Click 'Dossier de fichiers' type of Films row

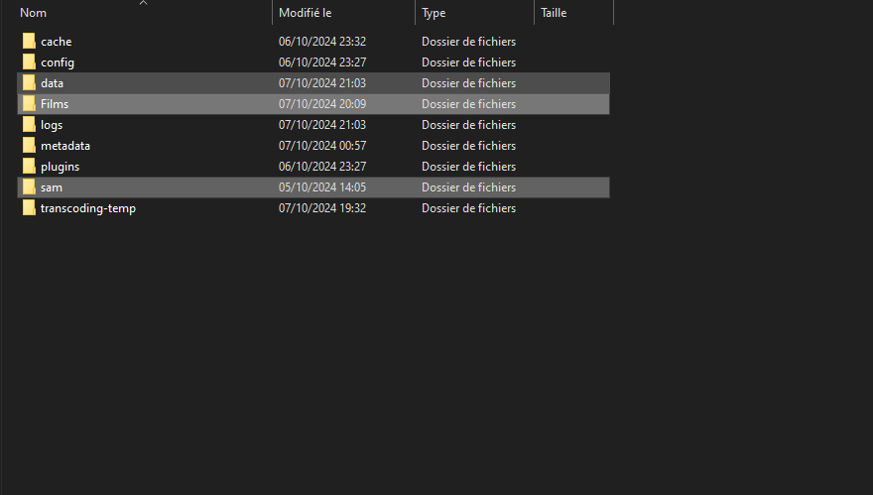tap(469, 103)
